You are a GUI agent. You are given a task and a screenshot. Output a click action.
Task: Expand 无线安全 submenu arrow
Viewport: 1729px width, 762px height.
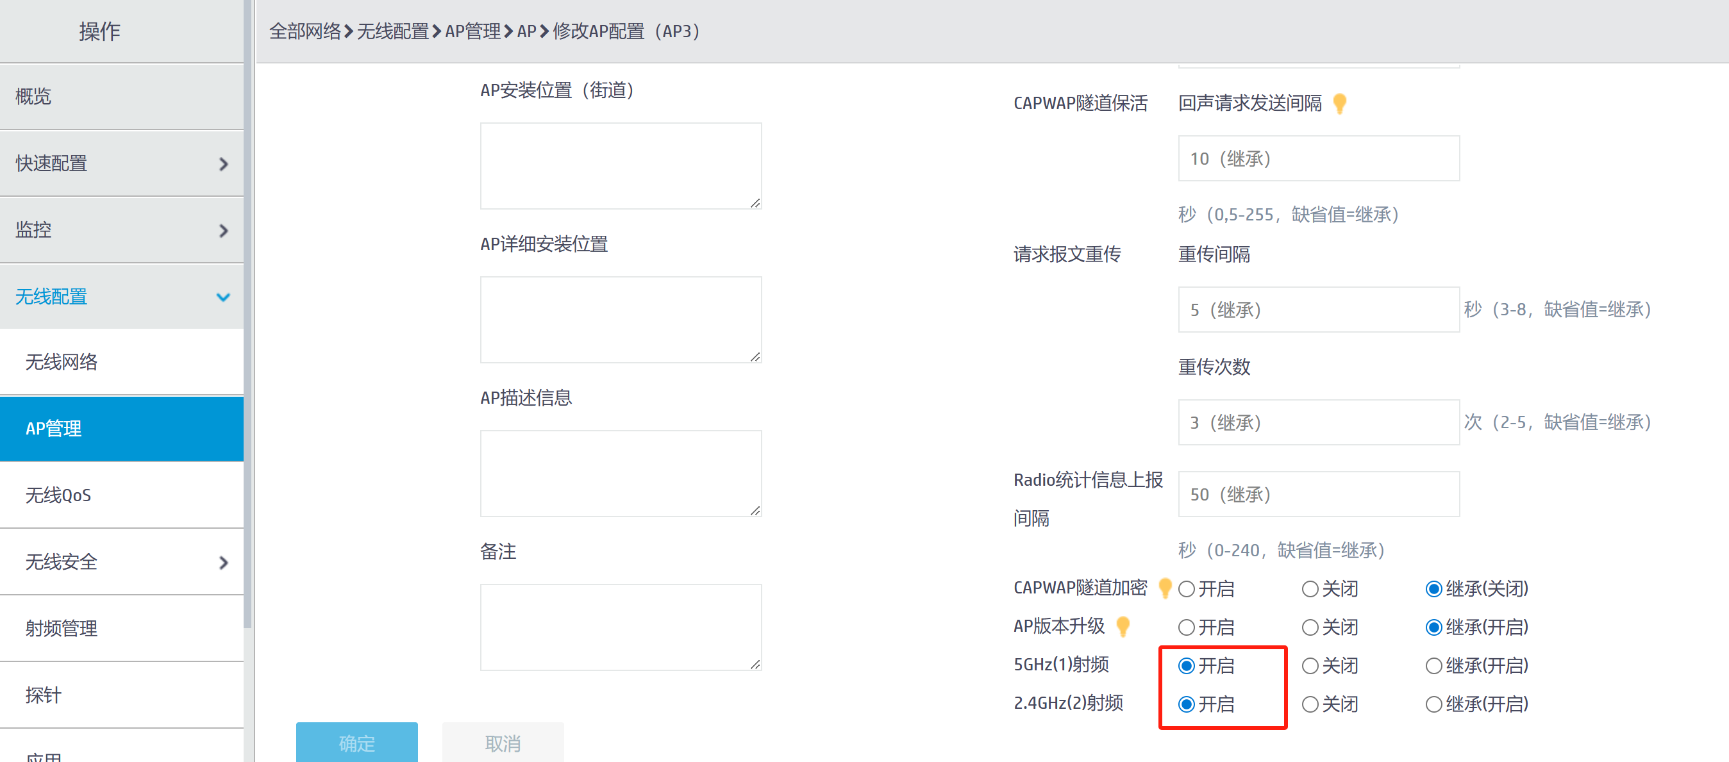tap(224, 562)
